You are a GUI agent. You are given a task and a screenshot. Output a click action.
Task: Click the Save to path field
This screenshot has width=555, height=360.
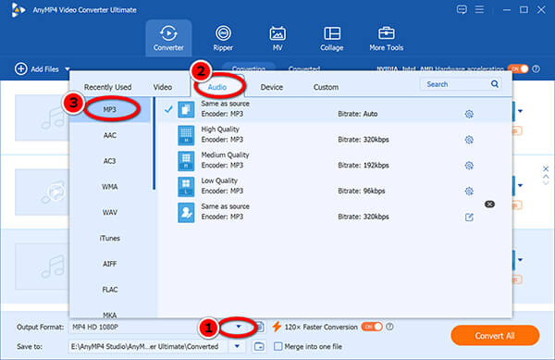[149, 346]
